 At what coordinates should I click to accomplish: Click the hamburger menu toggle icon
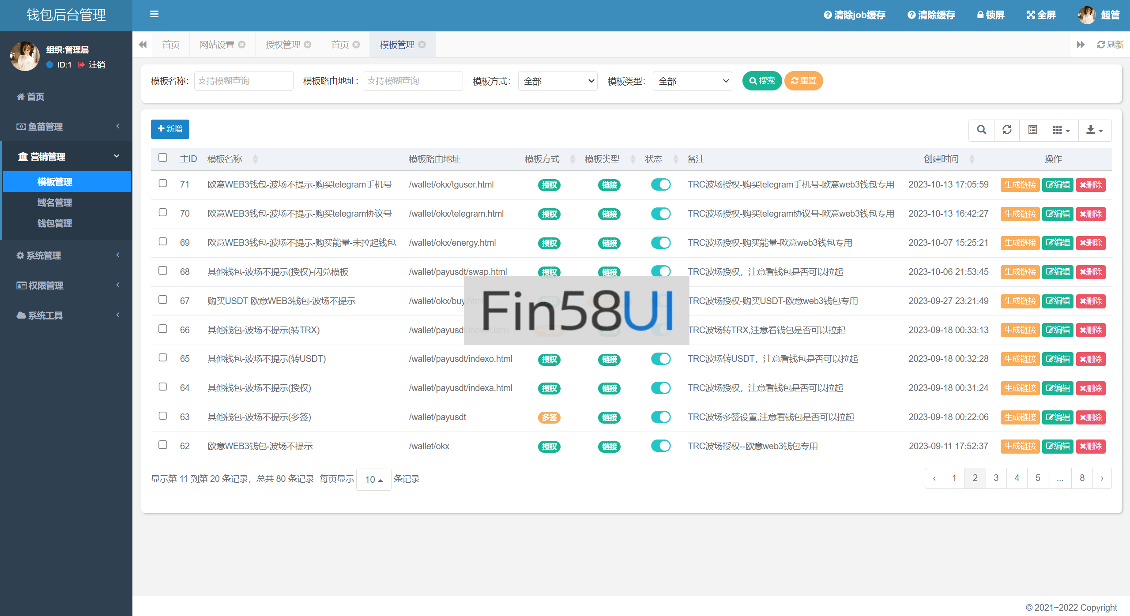(x=154, y=14)
